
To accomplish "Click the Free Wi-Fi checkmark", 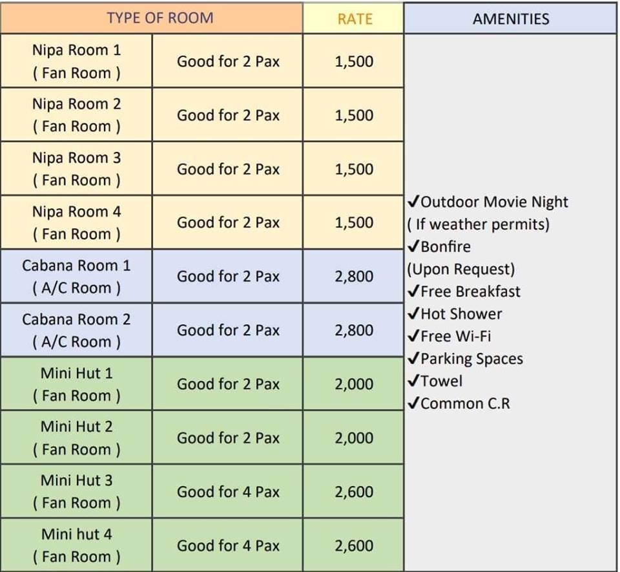I will (414, 337).
